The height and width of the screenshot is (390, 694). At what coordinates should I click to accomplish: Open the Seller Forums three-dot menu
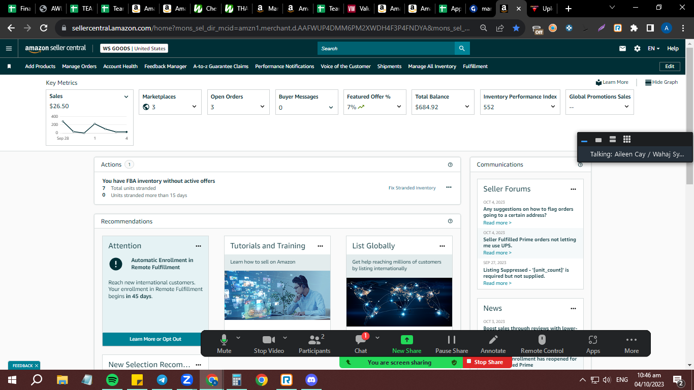[x=573, y=189]
